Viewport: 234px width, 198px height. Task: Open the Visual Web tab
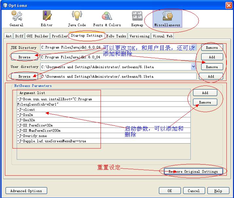pos(163,36)
